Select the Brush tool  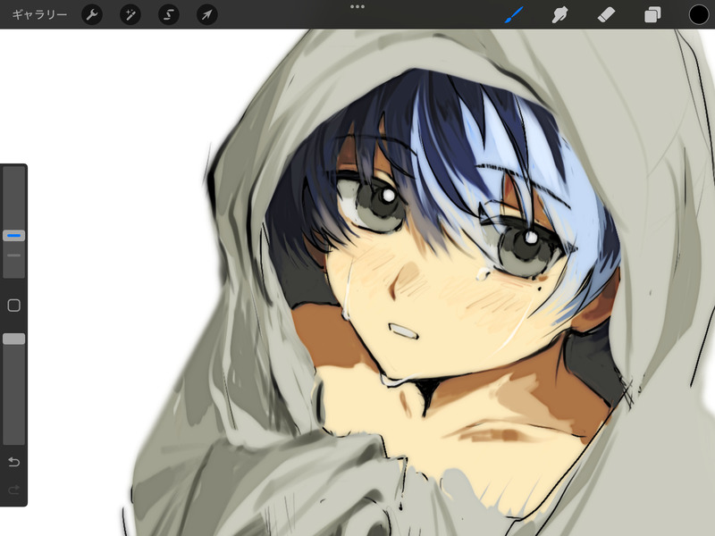tap(514, 14)
